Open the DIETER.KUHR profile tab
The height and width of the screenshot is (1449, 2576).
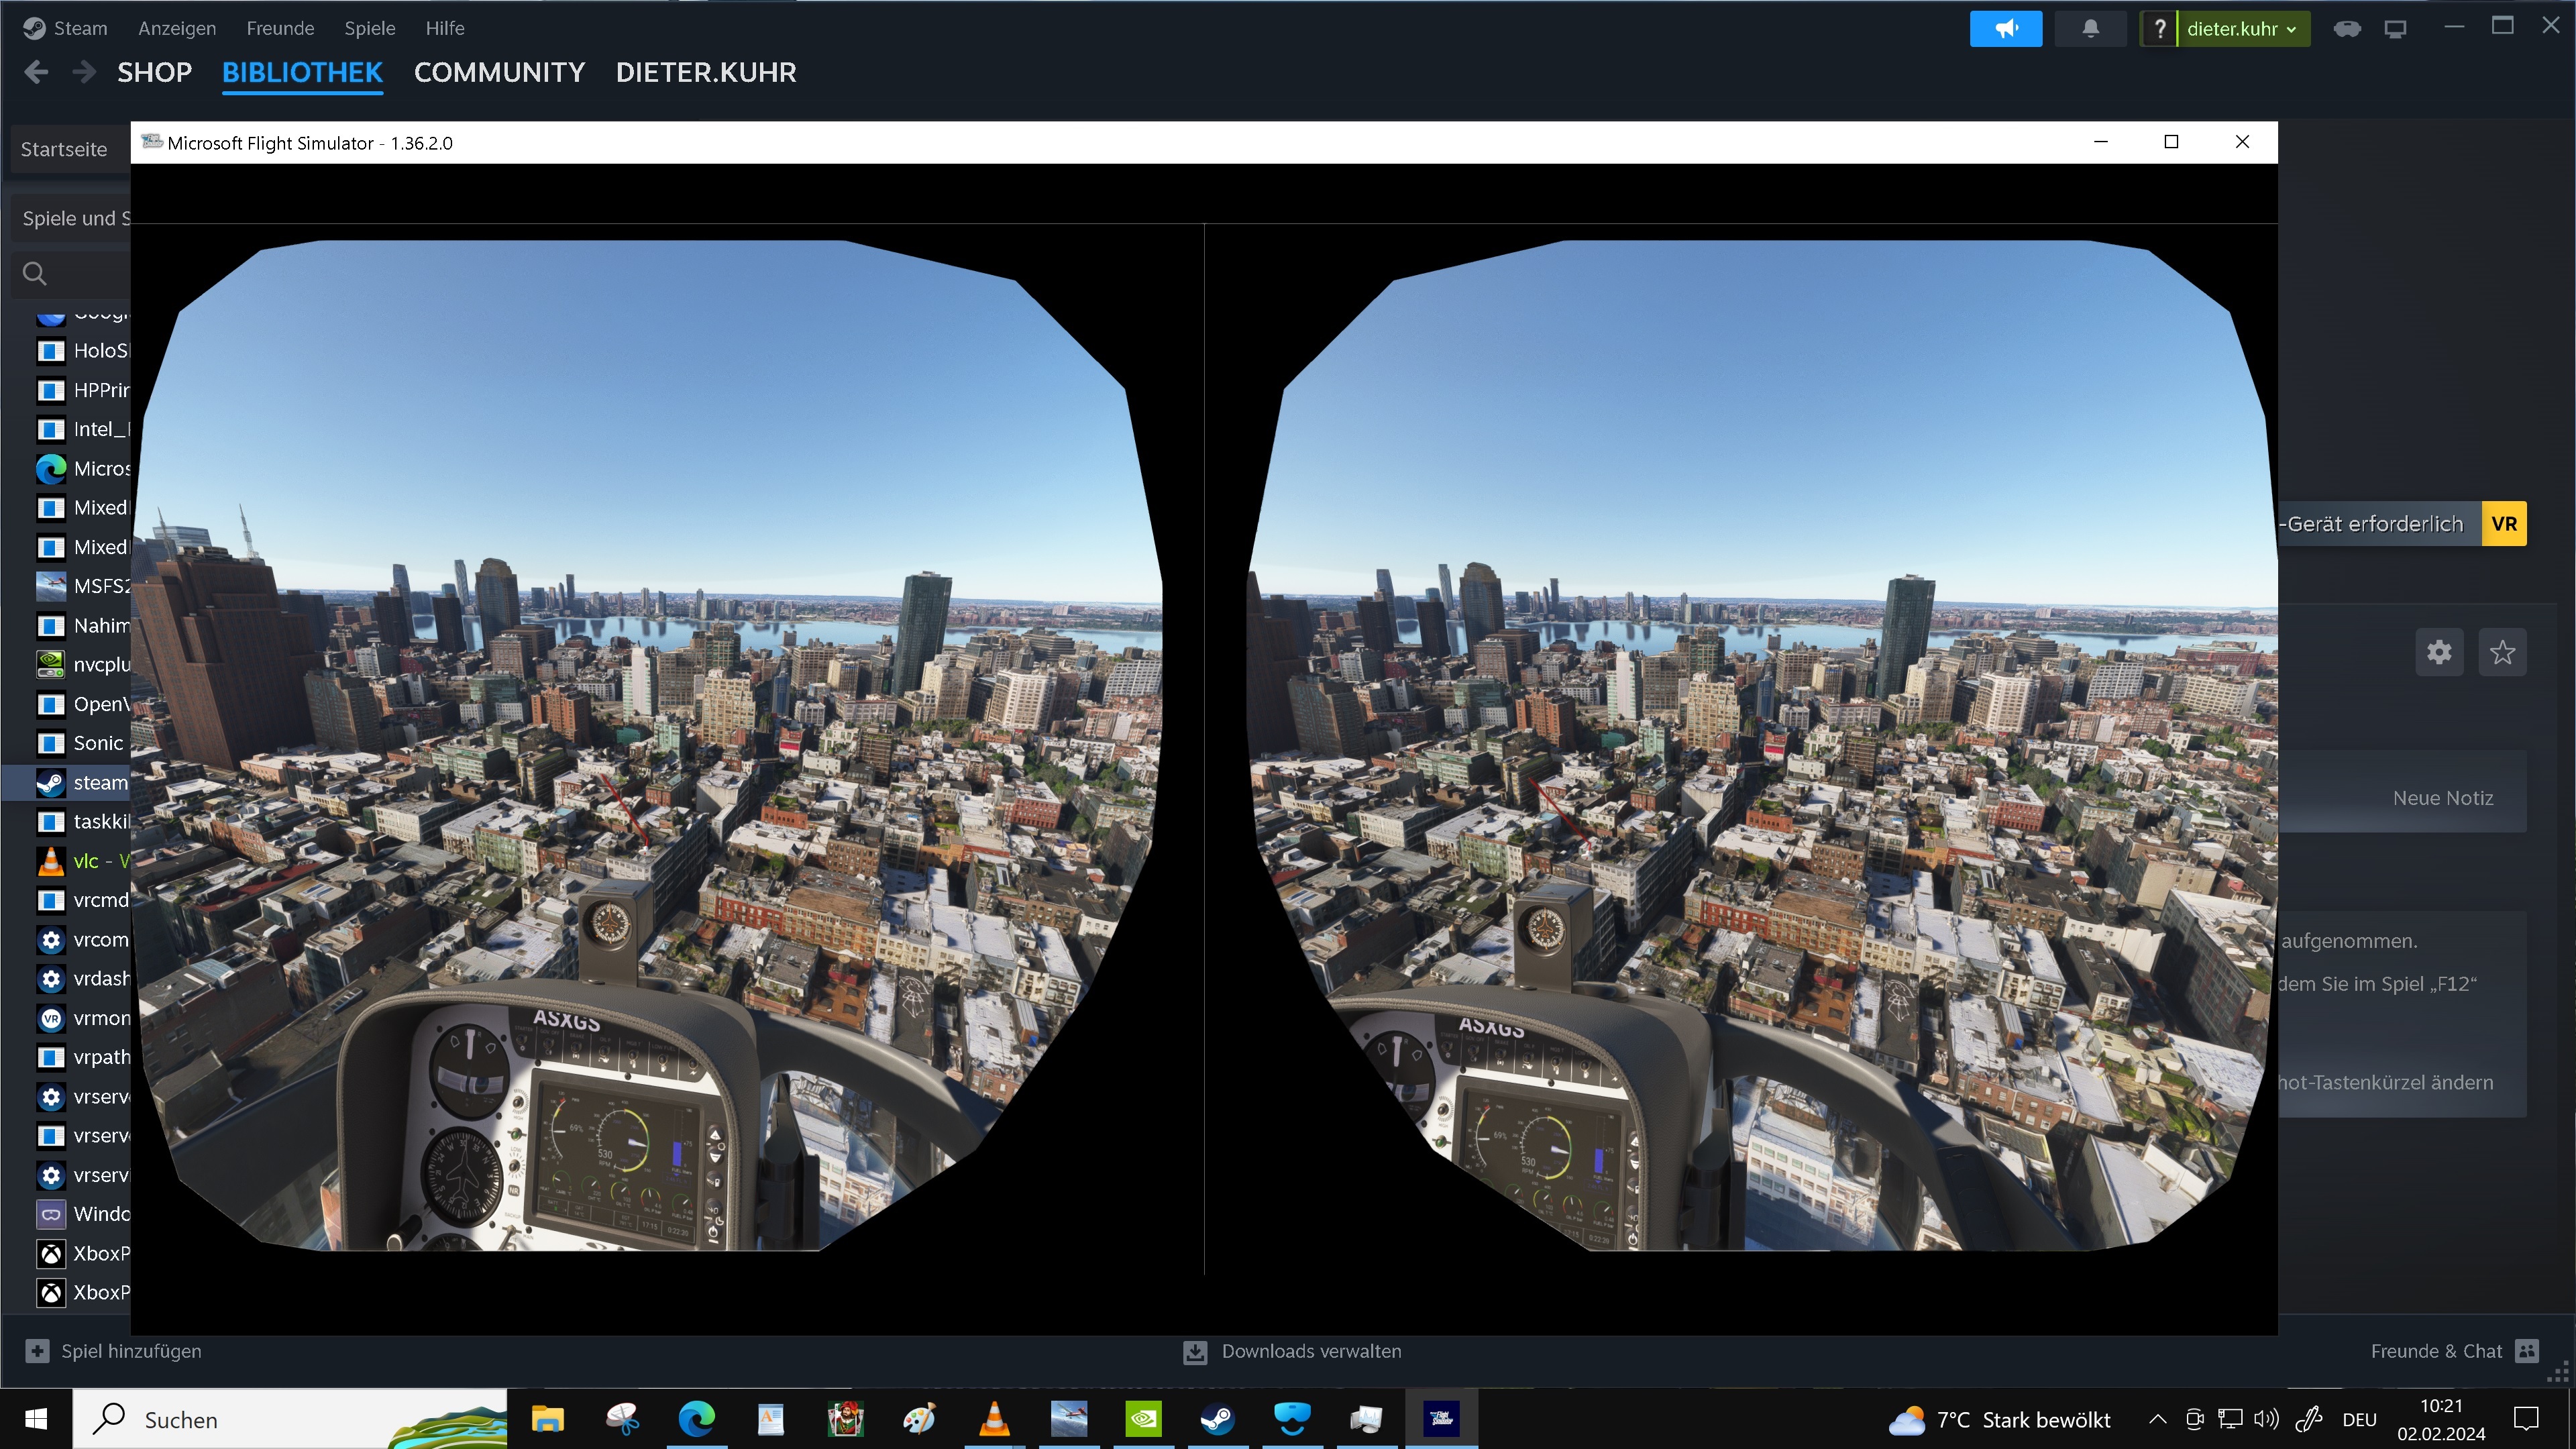point(706,72)
